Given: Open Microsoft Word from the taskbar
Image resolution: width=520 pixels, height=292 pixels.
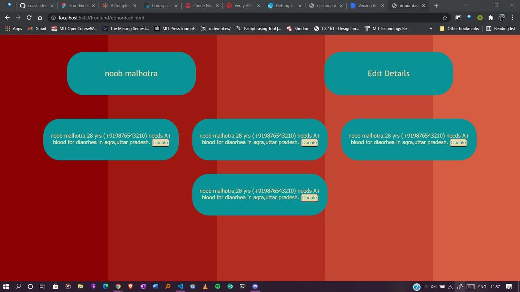Looking at the screenshot, I should (155, 287).
